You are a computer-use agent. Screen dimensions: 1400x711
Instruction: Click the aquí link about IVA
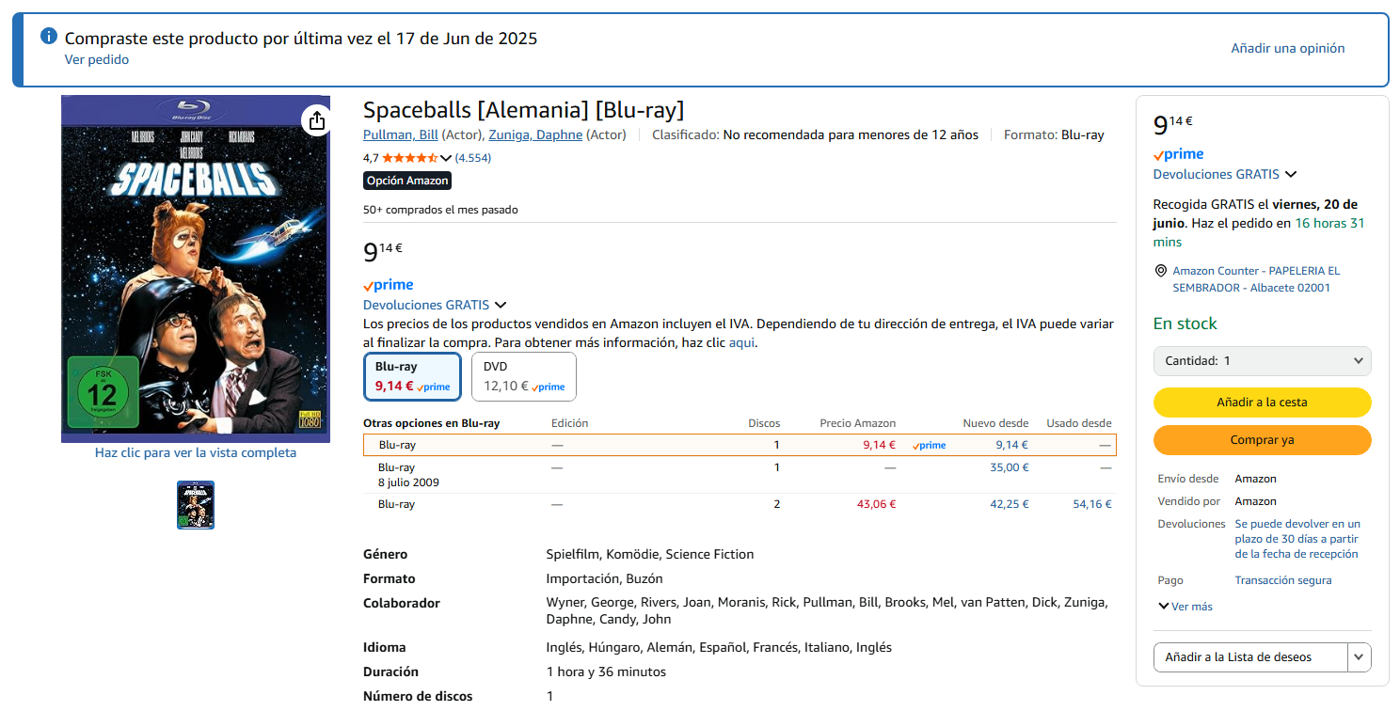(x=741, y=342)
